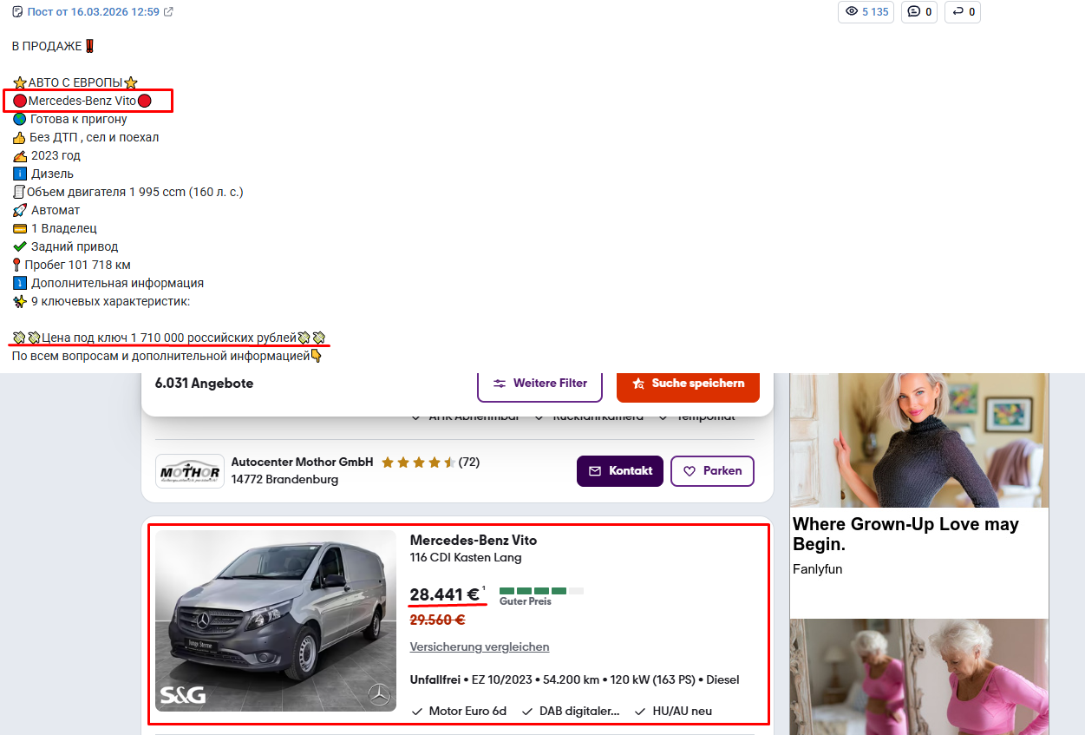This screenshot has height=735, width=1085.
Task: Click the 'Автомат' transmission line
Action: click(47, 210)
